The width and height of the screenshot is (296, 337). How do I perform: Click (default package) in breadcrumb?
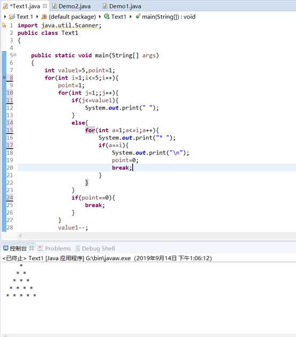72,17
